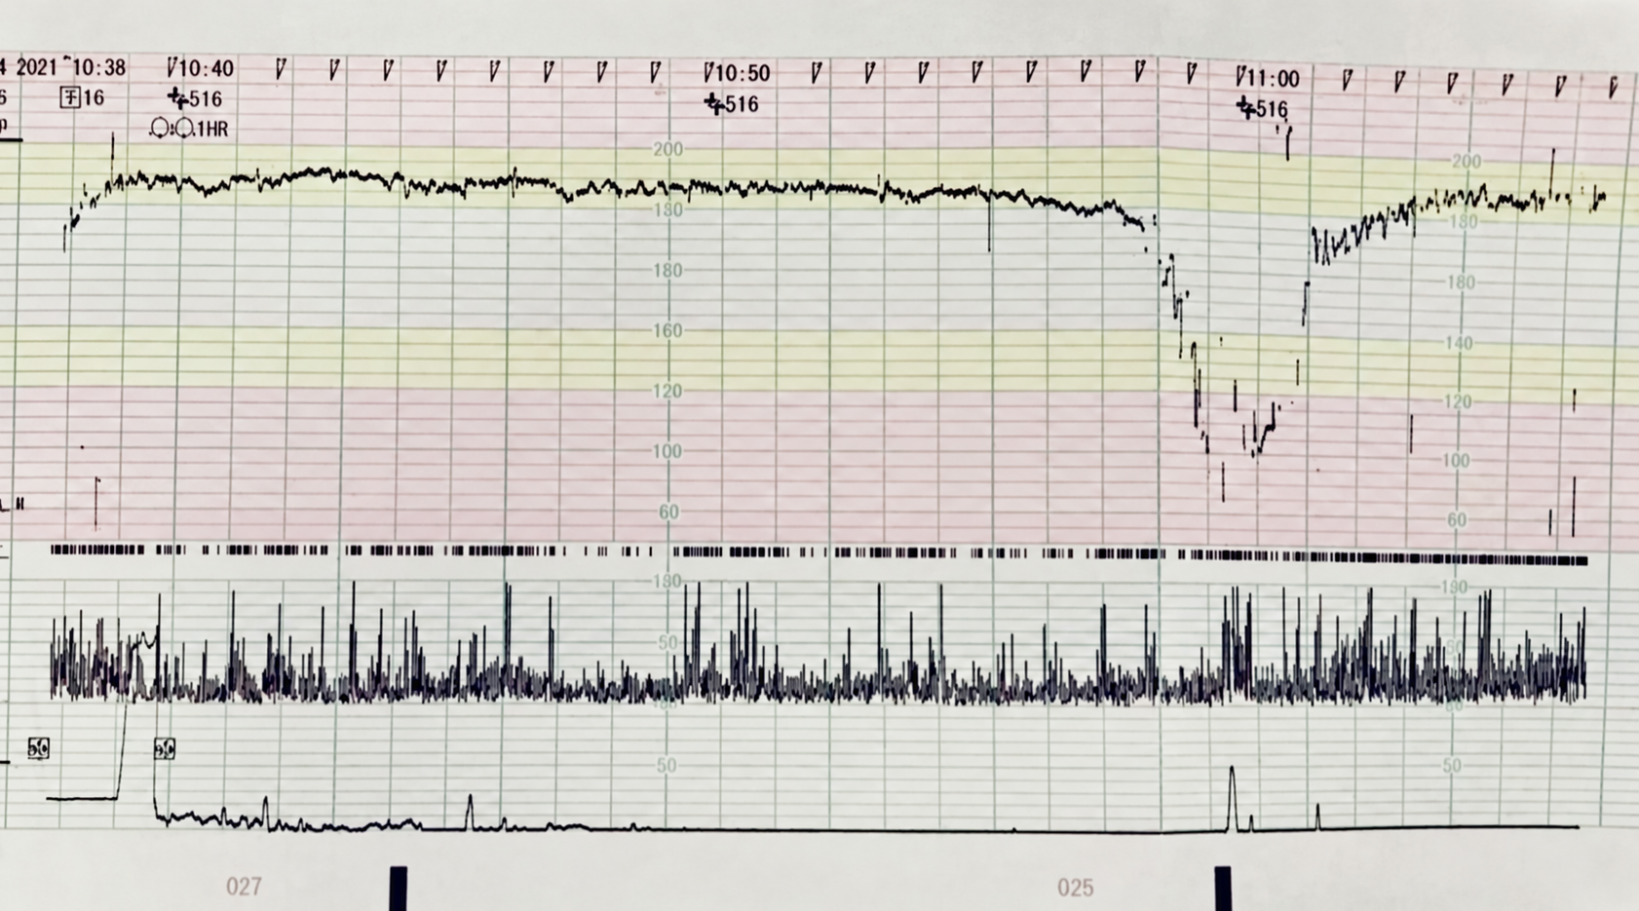The image size is (1639, 911).
Task: Click the transducer symbol beside 1HR
Action: 172,129
